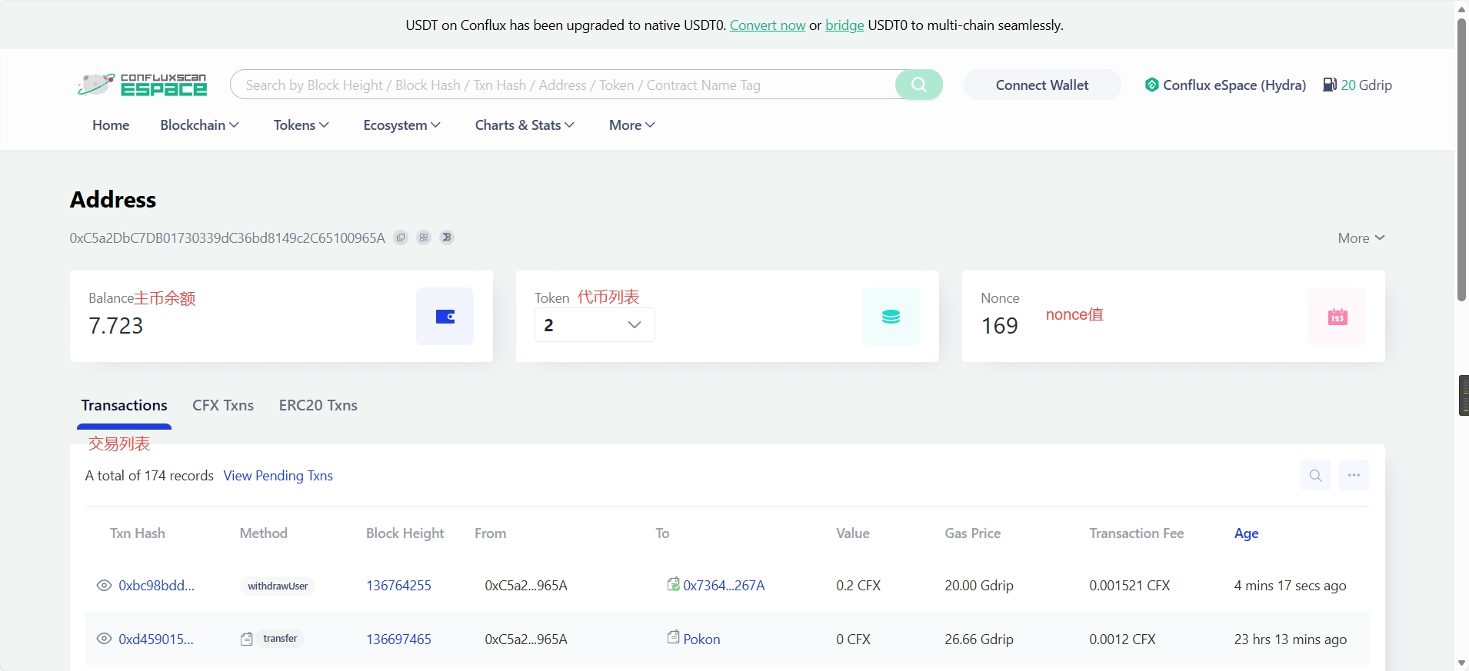Expand the More dropdown beside the address

point(1361,238)
